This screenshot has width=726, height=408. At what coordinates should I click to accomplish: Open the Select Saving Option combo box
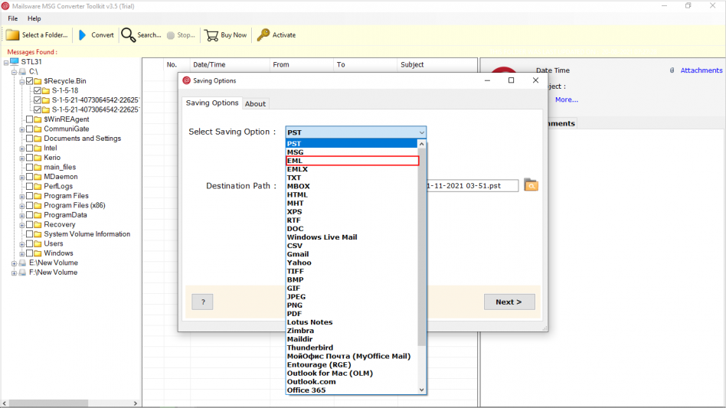[x=355, y=132]
